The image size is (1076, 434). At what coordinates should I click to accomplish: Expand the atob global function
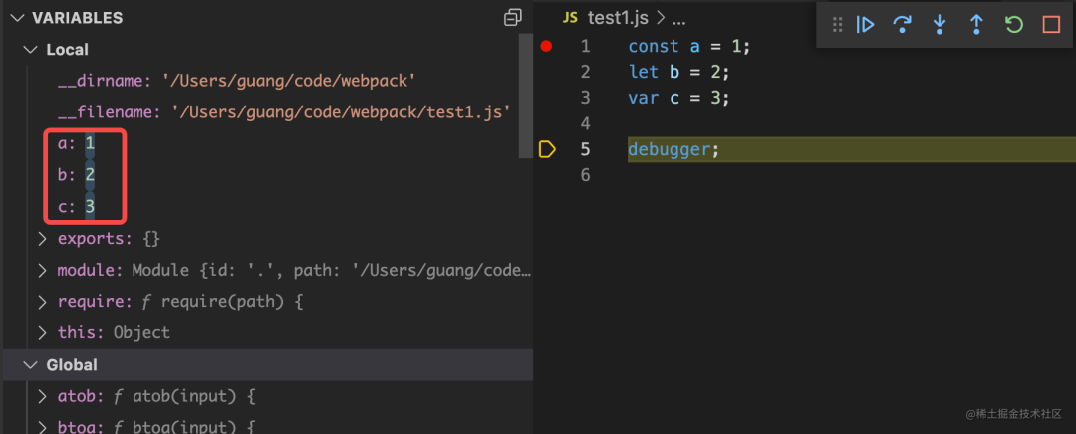pos(43,396)
